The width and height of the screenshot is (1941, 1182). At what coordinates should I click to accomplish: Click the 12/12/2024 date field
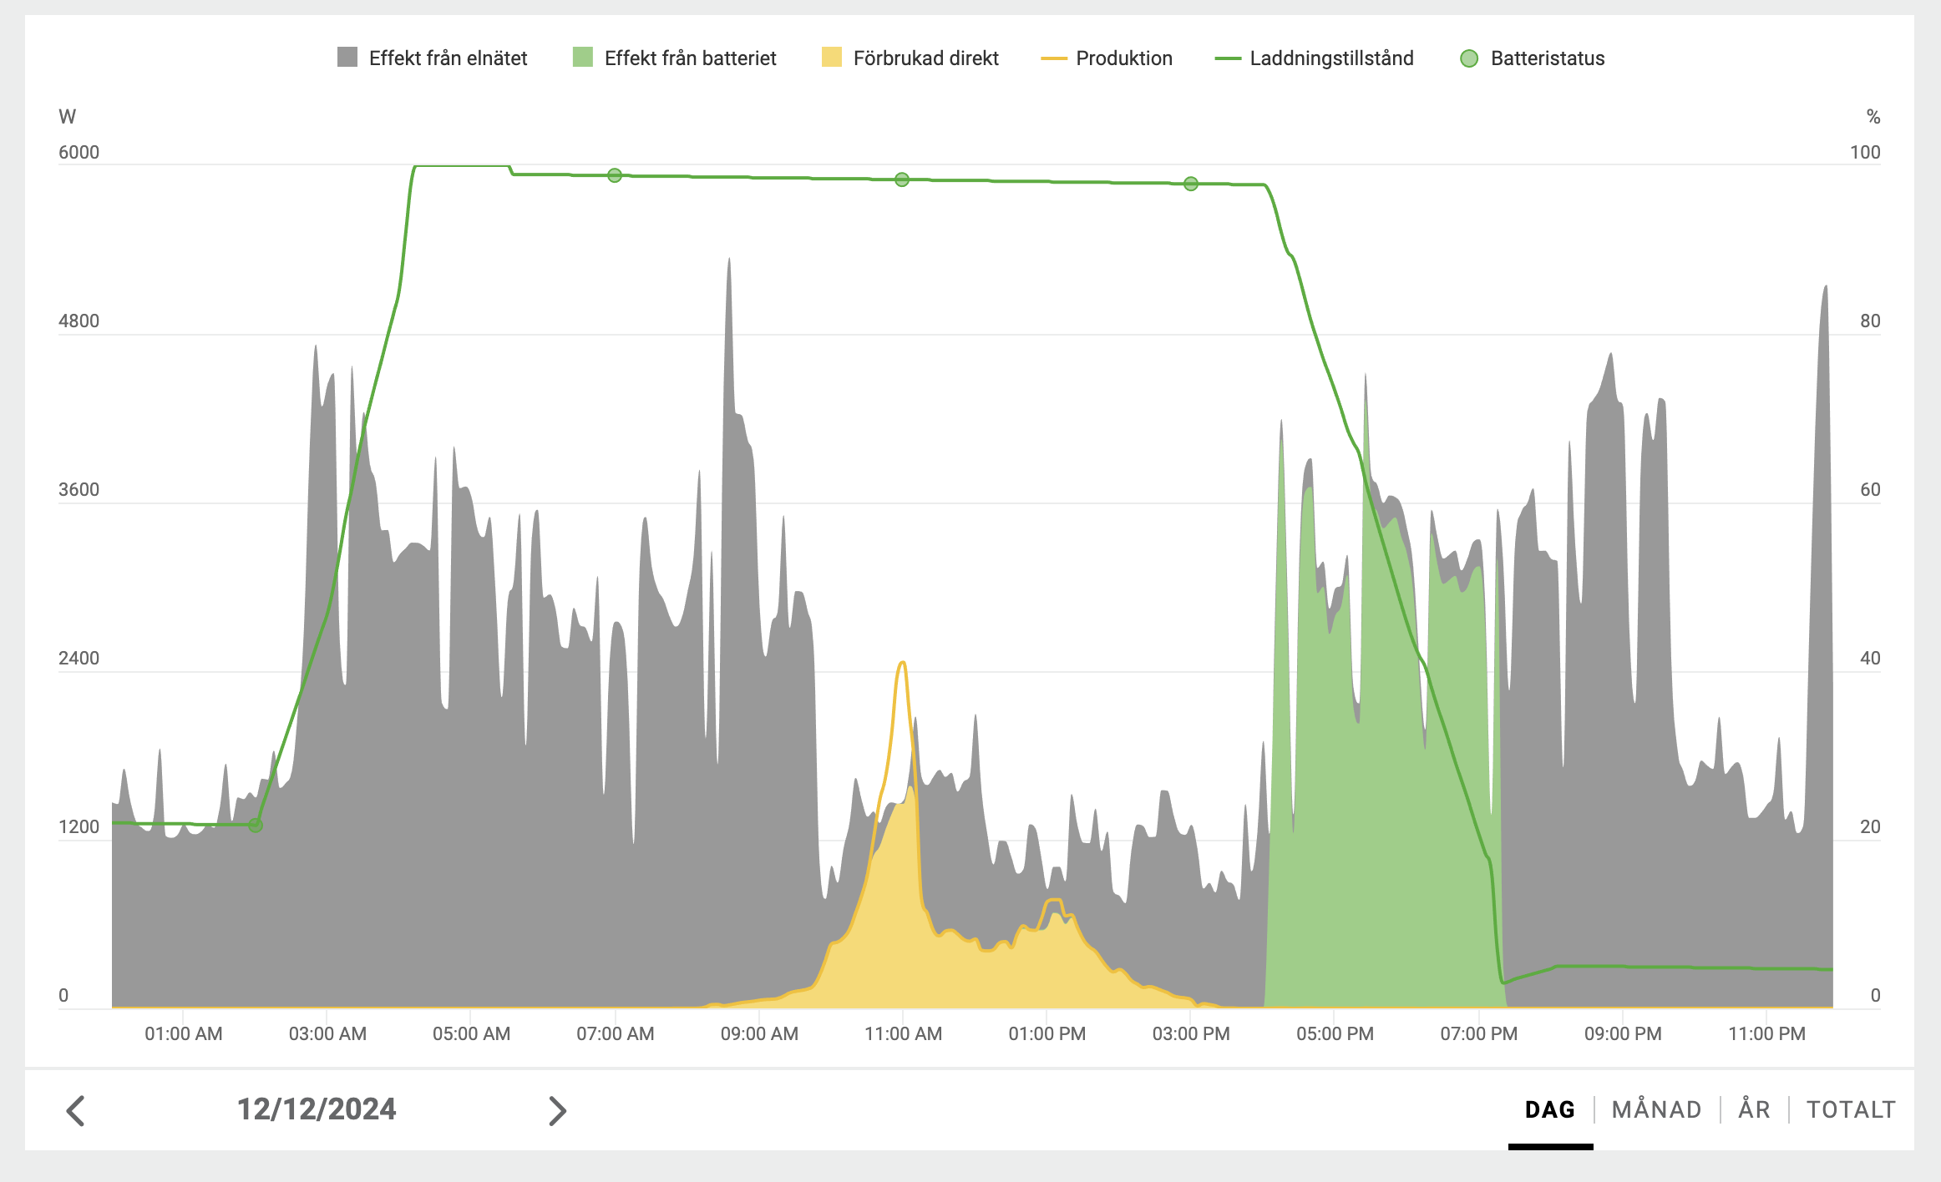click(317, 1109)
